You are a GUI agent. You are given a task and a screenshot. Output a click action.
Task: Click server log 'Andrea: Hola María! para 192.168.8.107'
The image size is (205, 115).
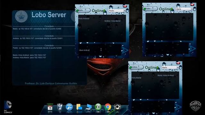[29, 57]
